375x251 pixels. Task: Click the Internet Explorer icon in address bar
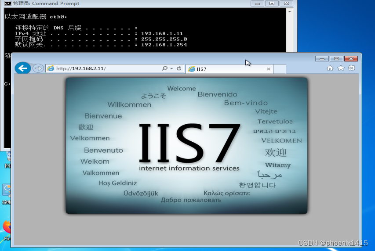tap(51, 68)
